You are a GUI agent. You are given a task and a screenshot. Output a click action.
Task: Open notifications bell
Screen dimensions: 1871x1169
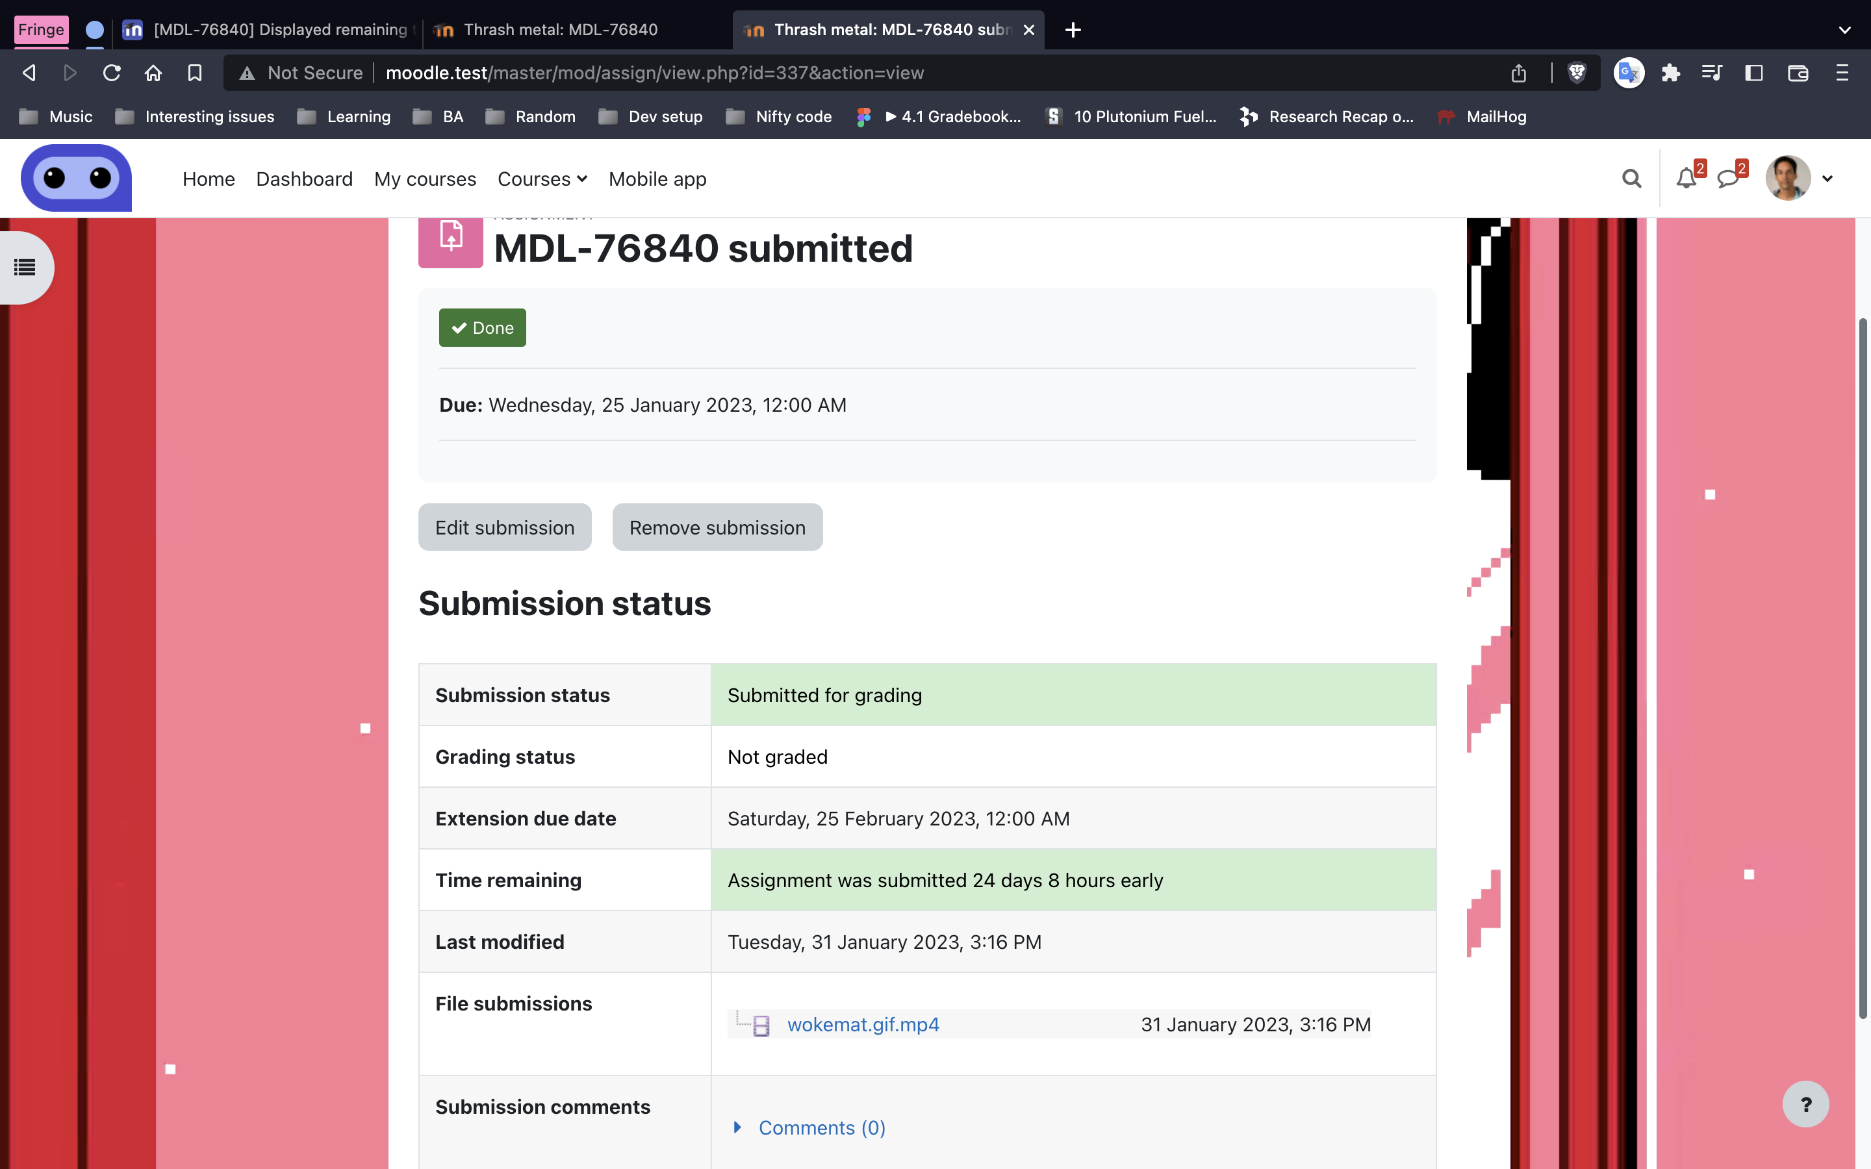(x=1686, y=179)
